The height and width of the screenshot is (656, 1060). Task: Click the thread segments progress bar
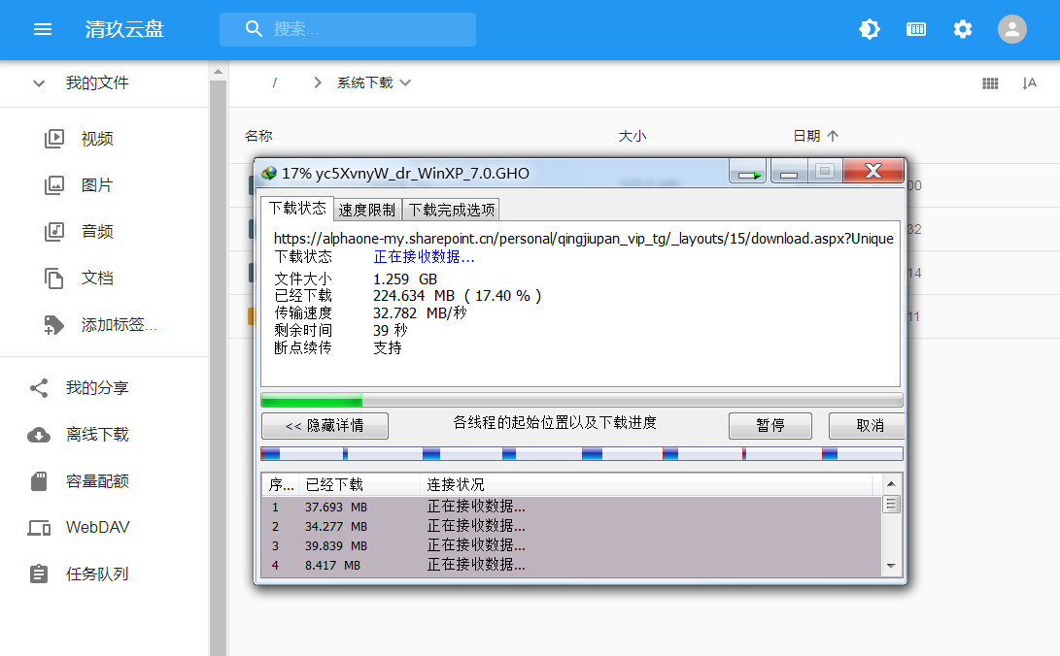581,453
